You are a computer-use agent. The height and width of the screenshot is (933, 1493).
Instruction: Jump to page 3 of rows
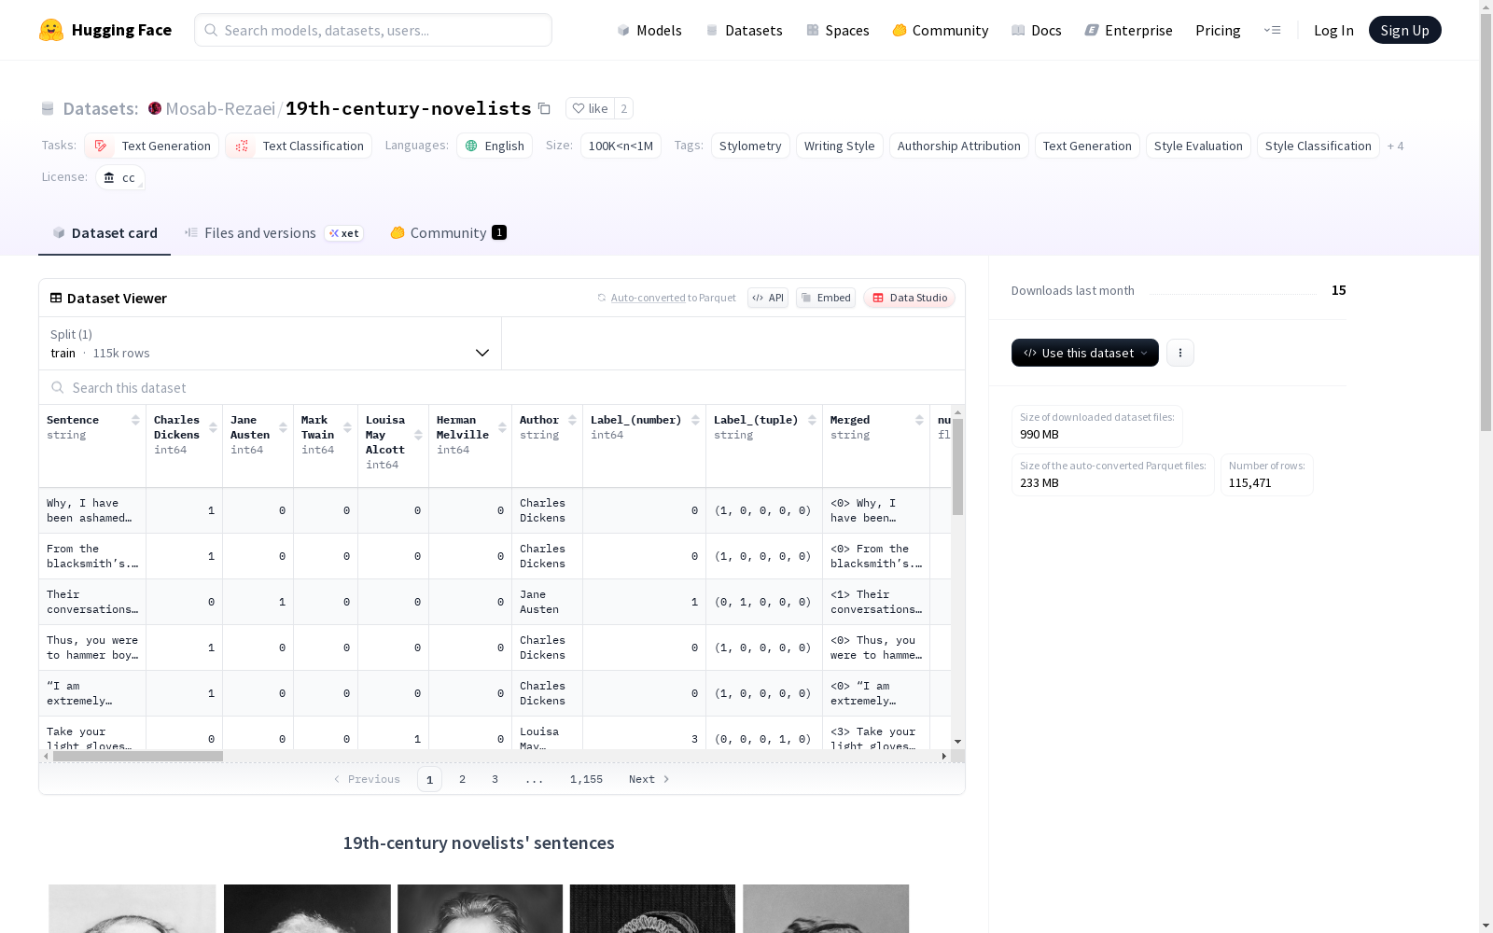click(495, 779)
